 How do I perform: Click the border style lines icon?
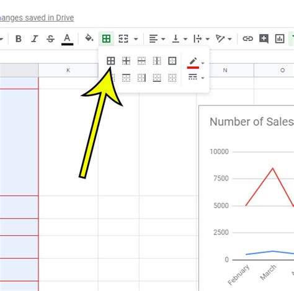coord(193,77)
